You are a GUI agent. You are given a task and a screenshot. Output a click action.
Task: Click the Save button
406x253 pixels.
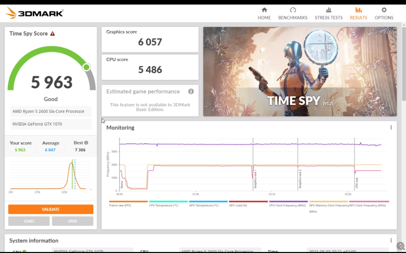click(x=73, y=221)
